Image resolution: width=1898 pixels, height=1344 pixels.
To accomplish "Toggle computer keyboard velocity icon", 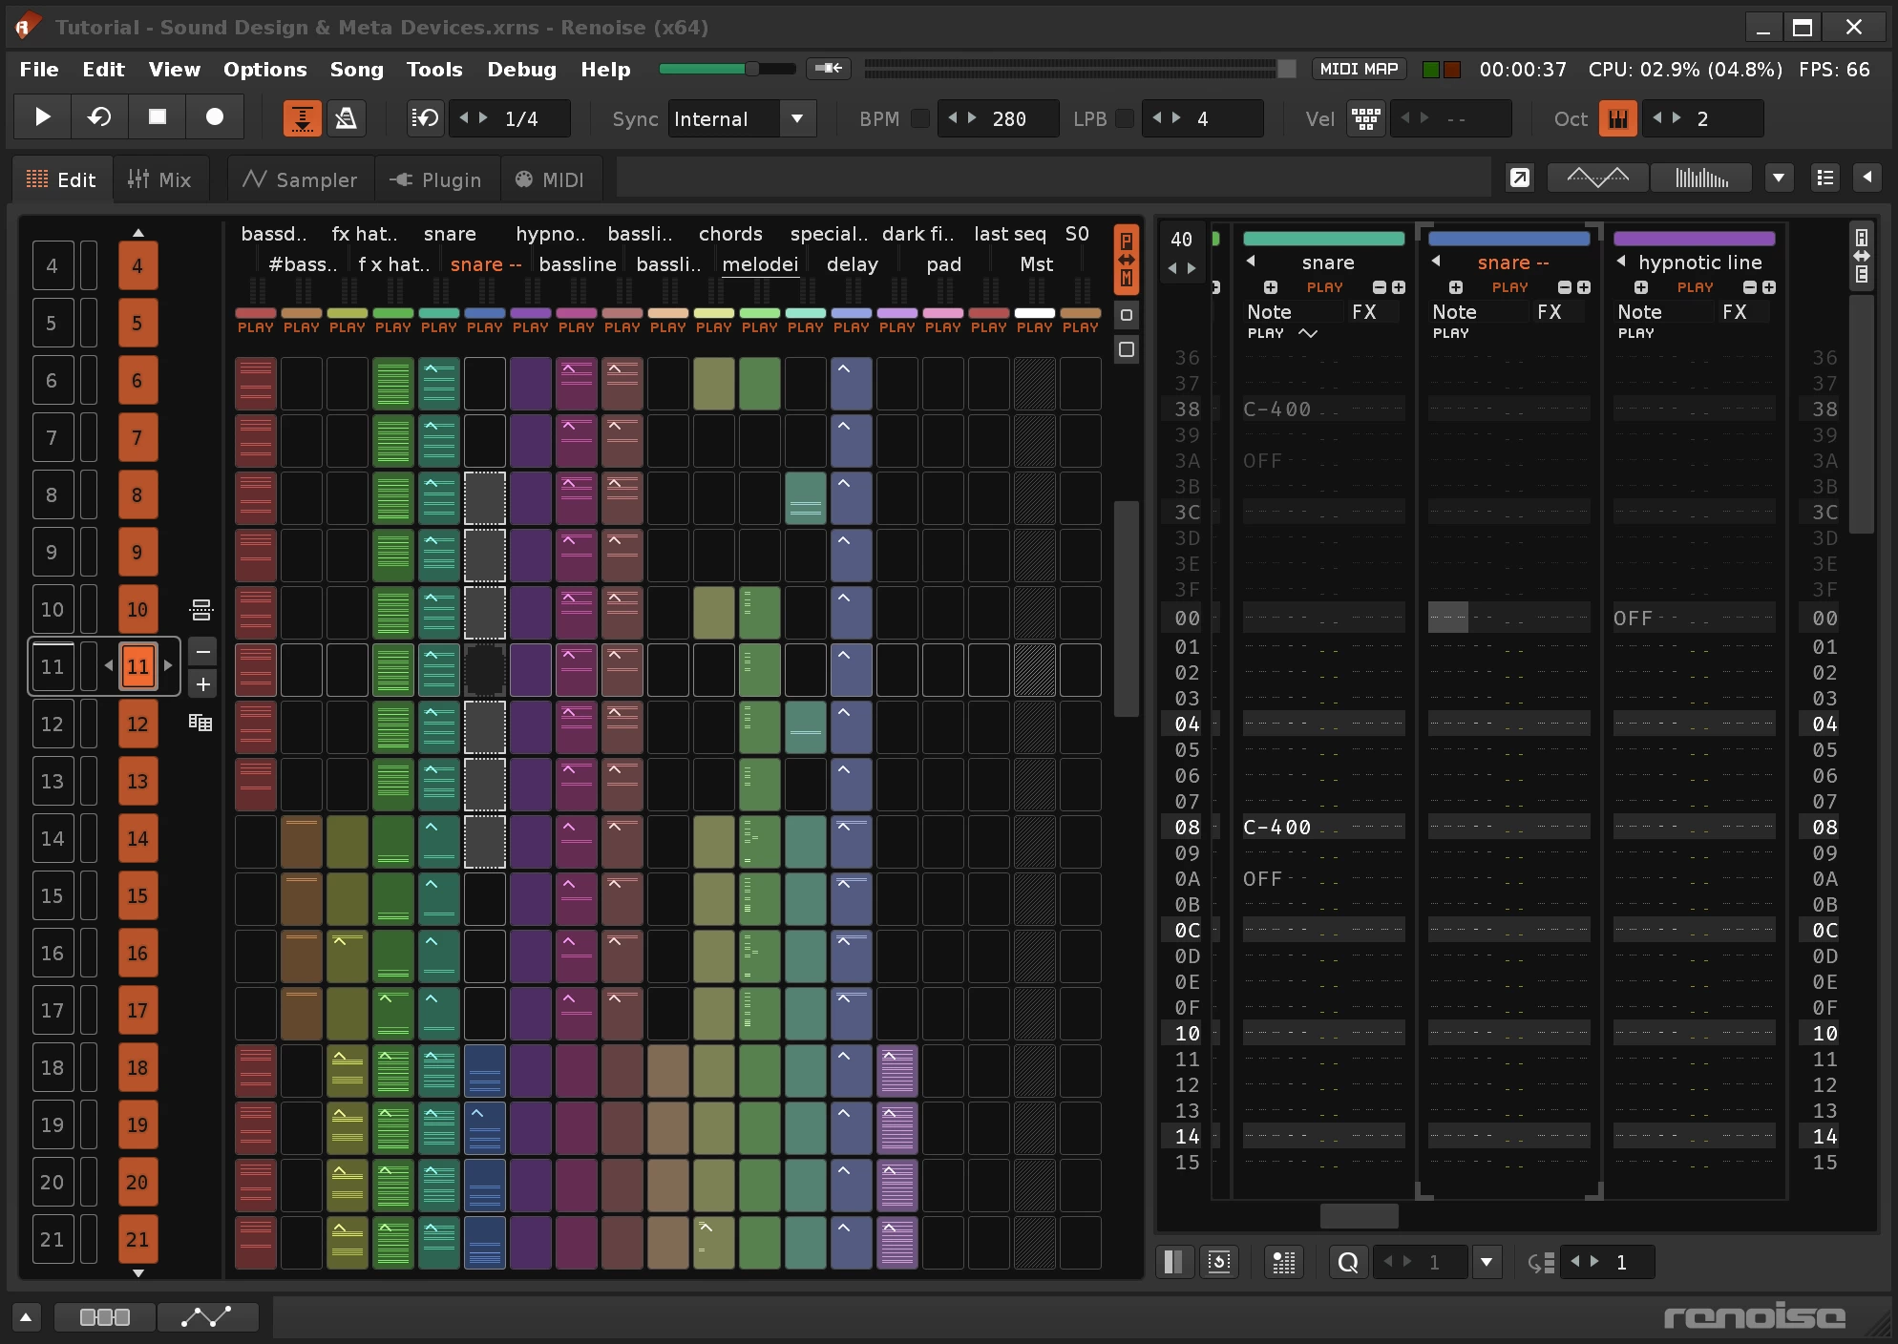I will (1365, 118).
